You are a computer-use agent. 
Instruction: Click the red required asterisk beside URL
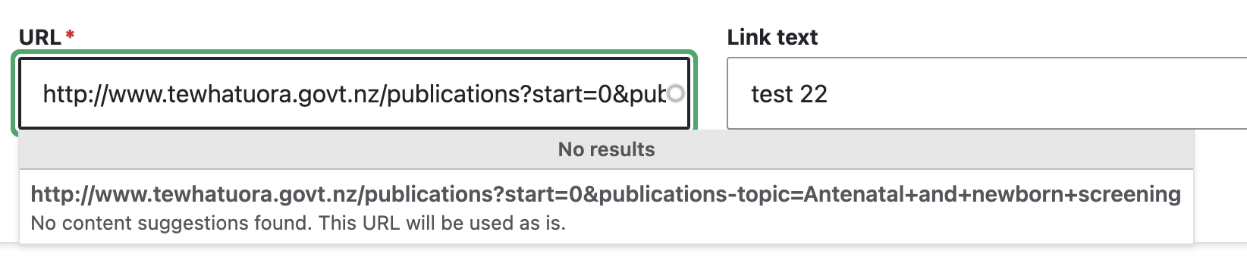click(70, 35)
